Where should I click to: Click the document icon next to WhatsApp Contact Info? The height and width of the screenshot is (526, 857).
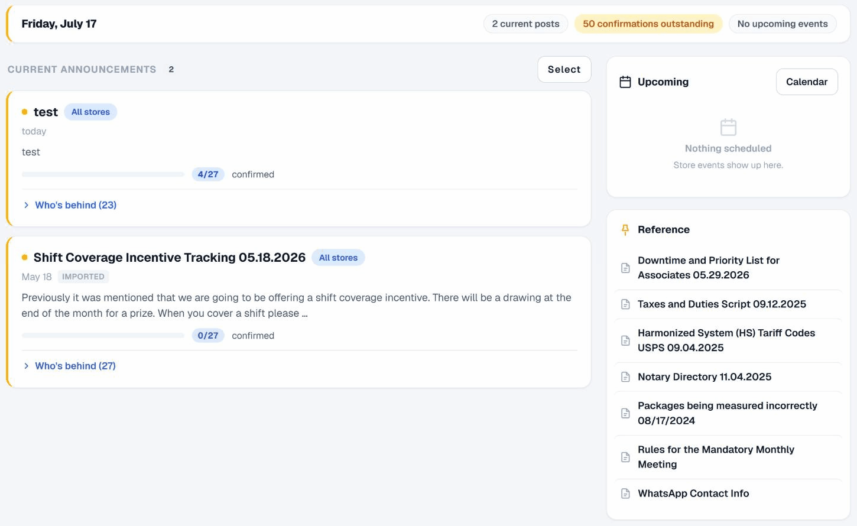[x=625, y=493]
